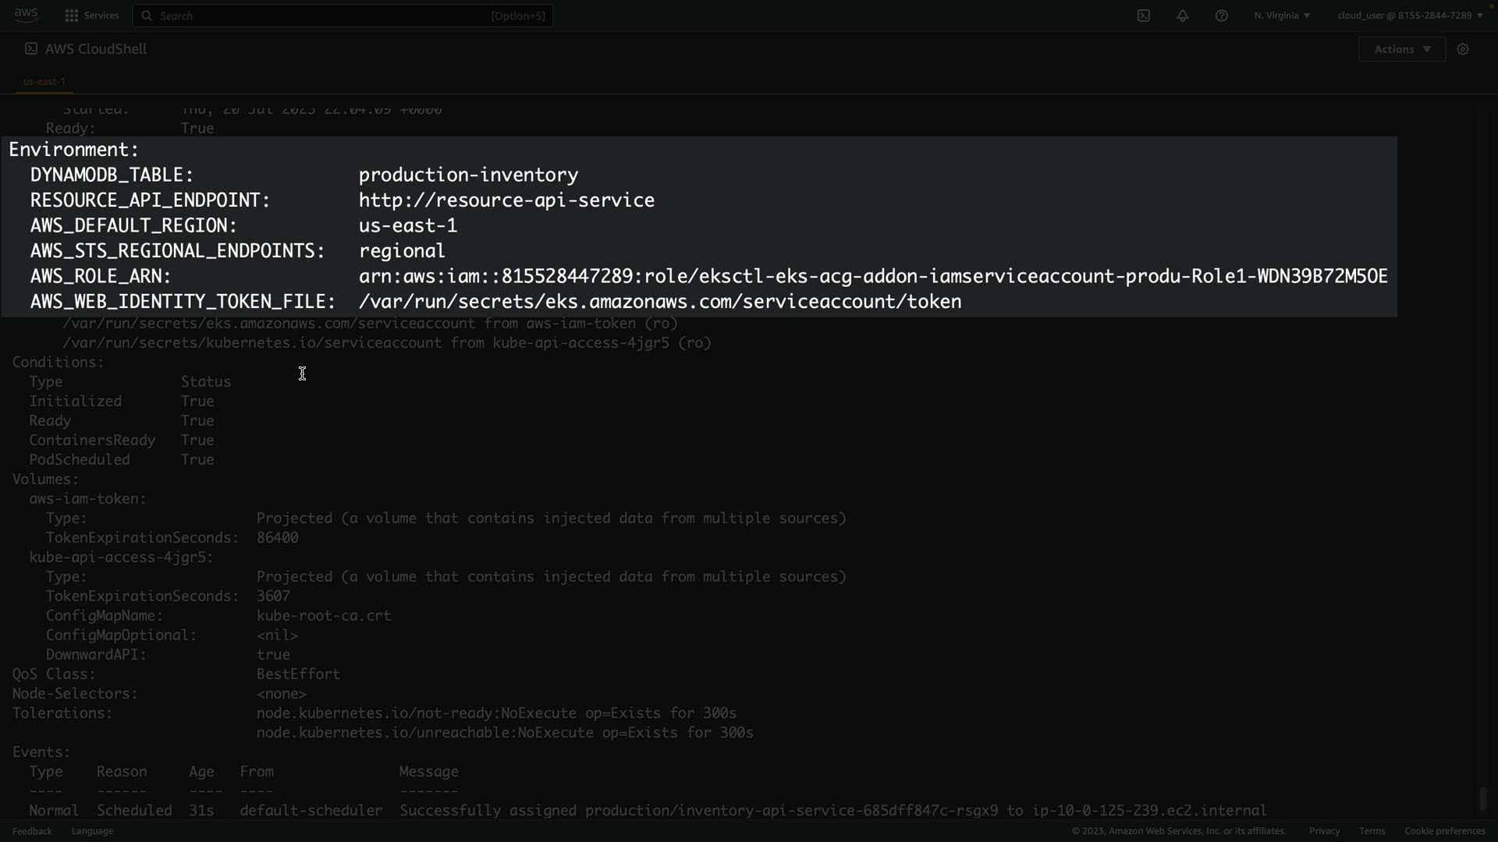Click the CloudShell icon beside the title

(x=31, y=48)
